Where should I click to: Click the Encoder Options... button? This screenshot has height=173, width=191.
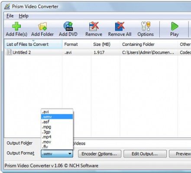coord(100,154)
